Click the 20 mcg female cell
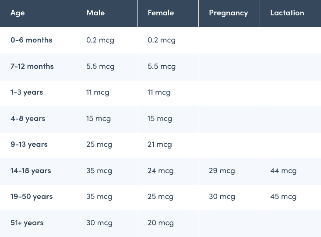Viewport: 321px width, 237px height. 160,223
